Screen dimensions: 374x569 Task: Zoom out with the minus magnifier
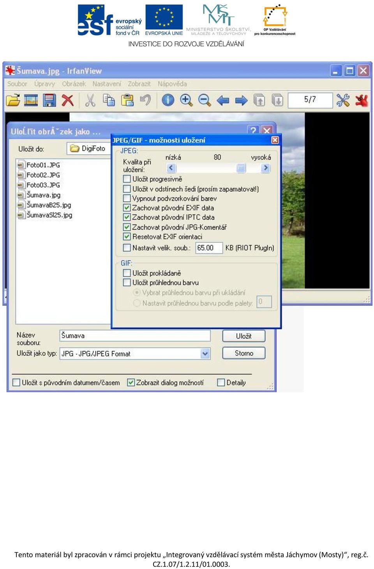[205, 100]
